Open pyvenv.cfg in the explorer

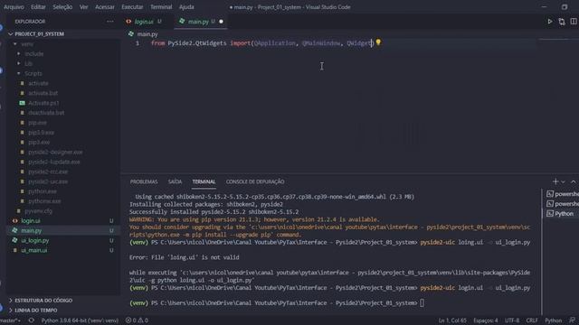[38, 211]
